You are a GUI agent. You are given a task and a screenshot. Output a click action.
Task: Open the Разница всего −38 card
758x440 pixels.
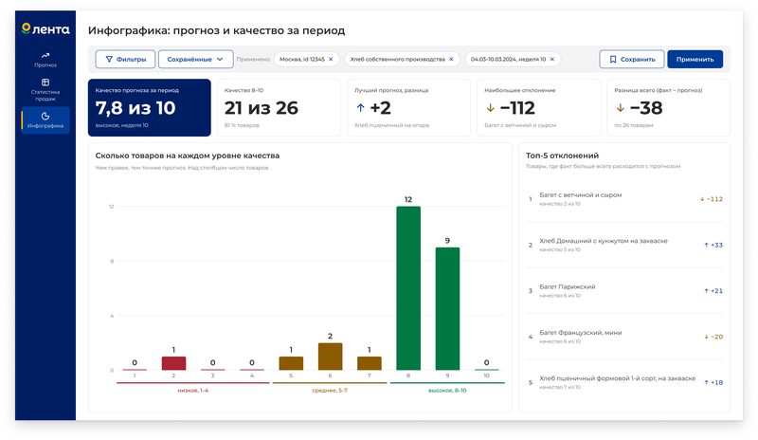pyautogui.click(x=668, y=107)
